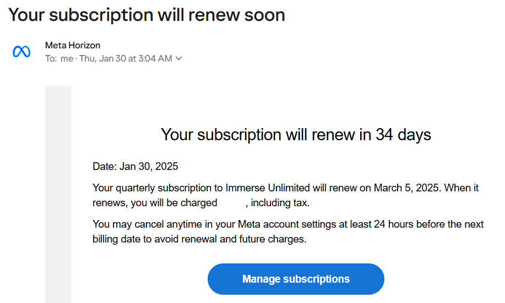Click the "To: me" recipient text
This screenshot has height=303, width=505.
tap(59, 59)
